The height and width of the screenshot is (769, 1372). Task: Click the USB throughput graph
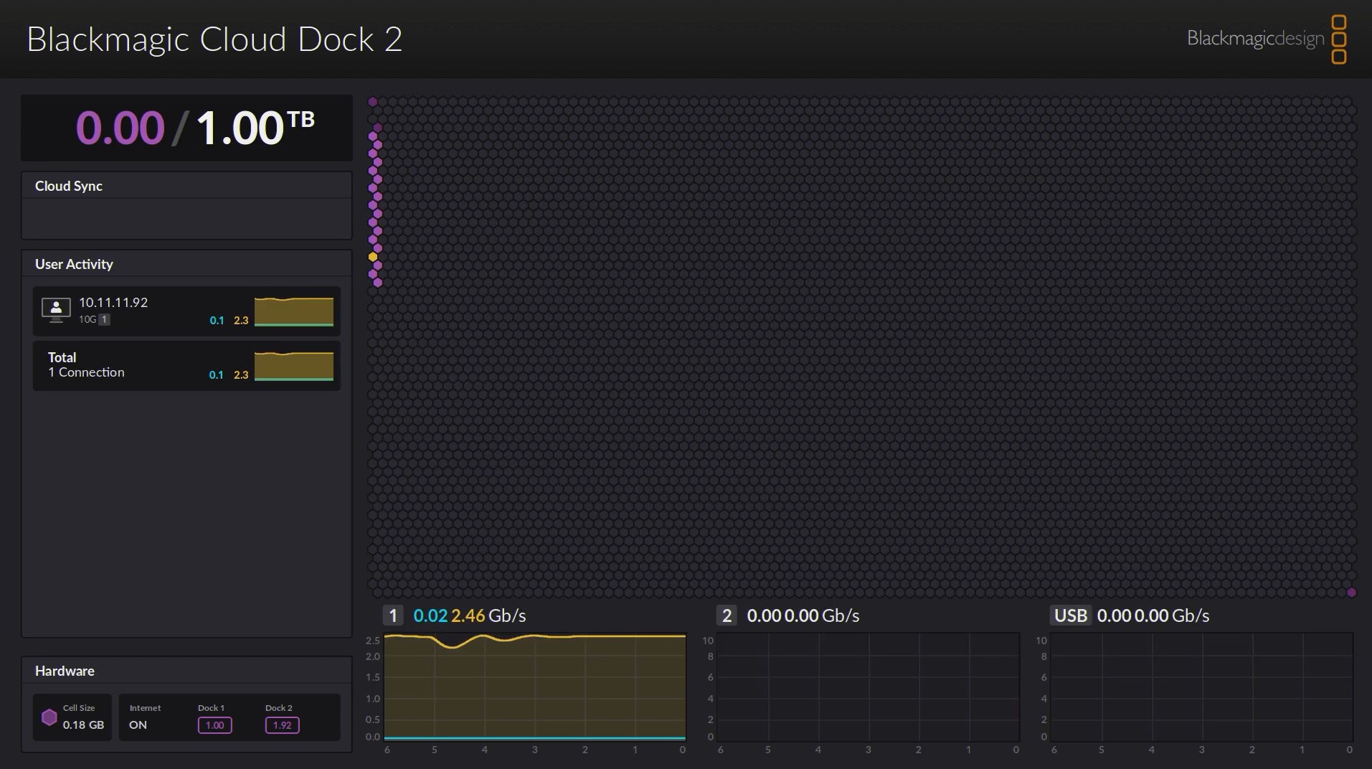(x=1202, y=687)
